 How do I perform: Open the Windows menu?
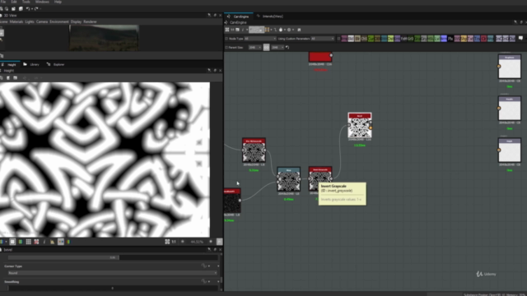42,2
